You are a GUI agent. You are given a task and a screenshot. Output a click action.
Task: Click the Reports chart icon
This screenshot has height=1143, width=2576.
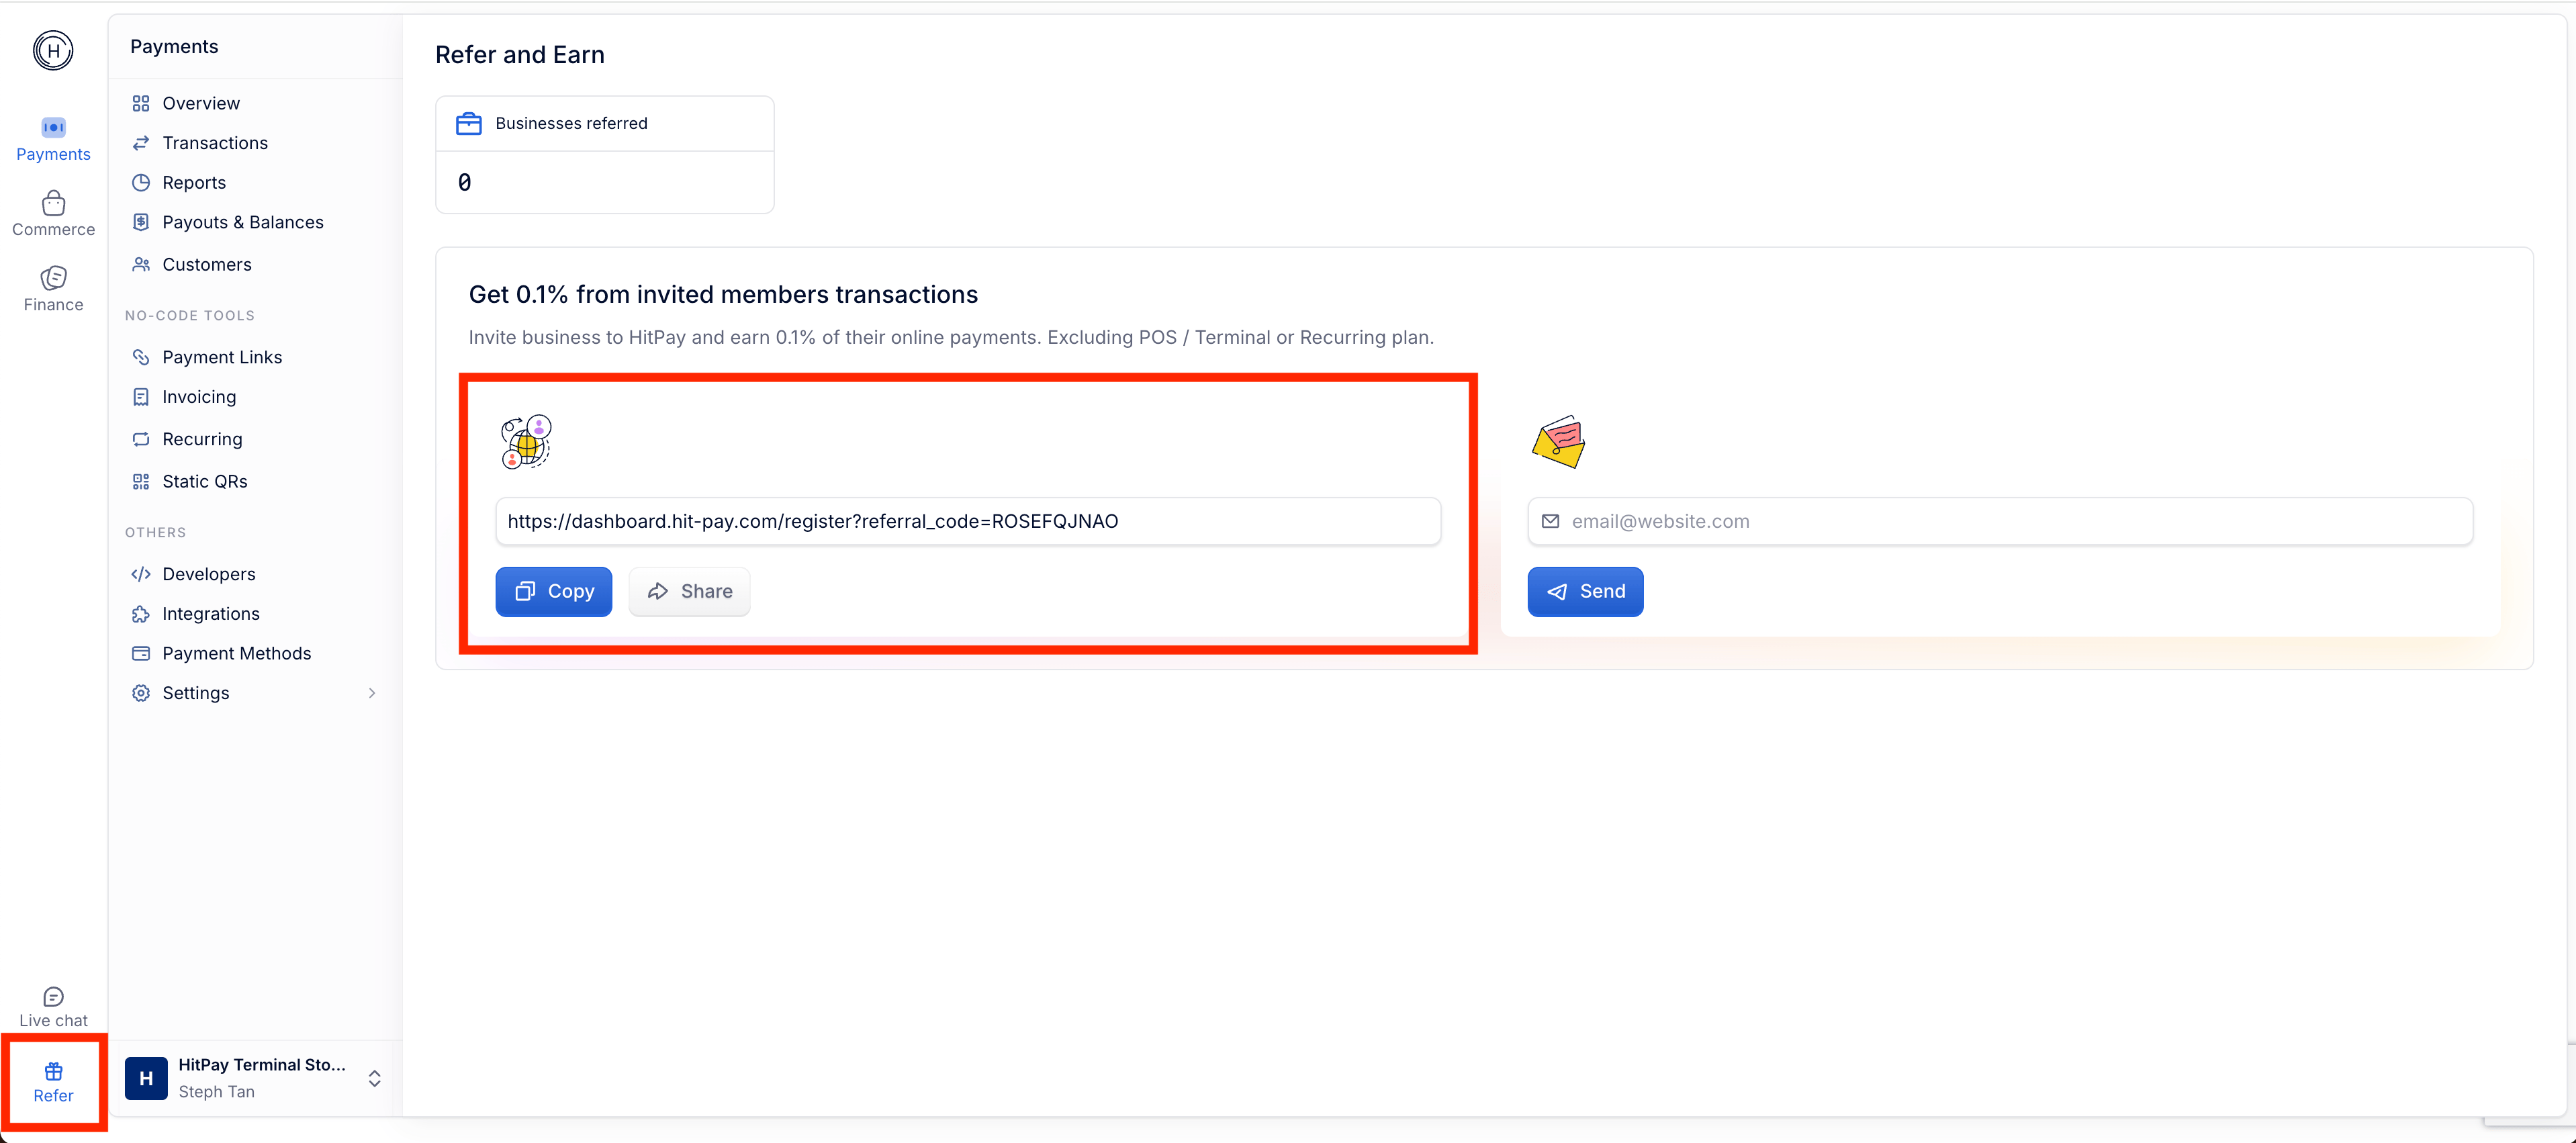[x=141, y=183]
